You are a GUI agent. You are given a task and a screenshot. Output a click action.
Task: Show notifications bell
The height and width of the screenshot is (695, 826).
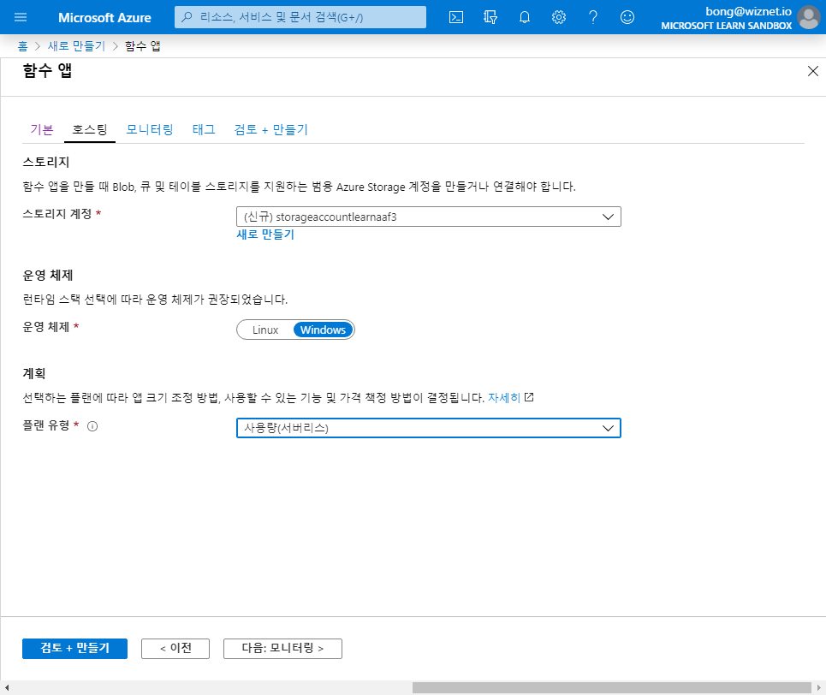[525, 17]
